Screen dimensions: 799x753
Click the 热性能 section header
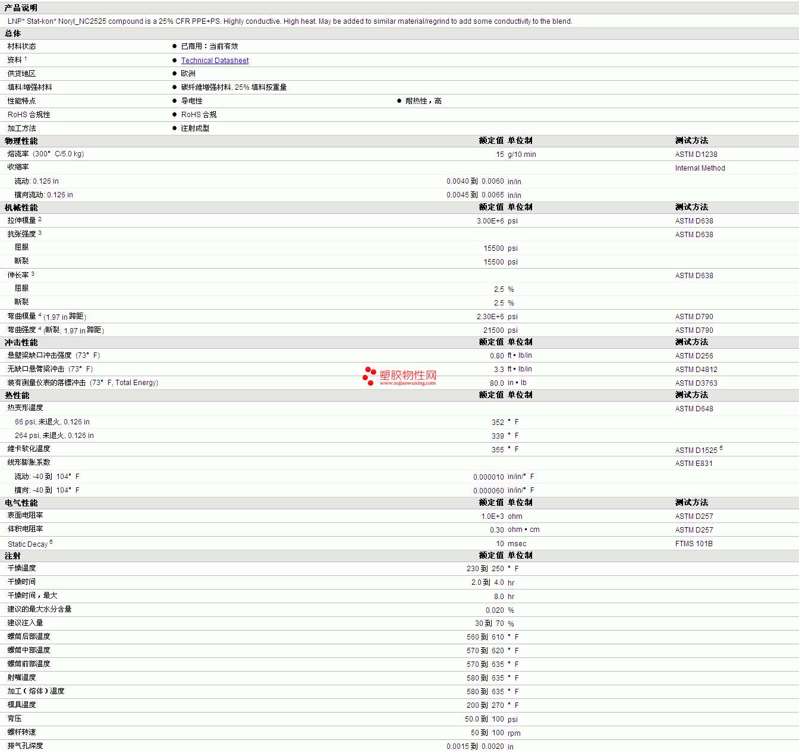point(17,395)
